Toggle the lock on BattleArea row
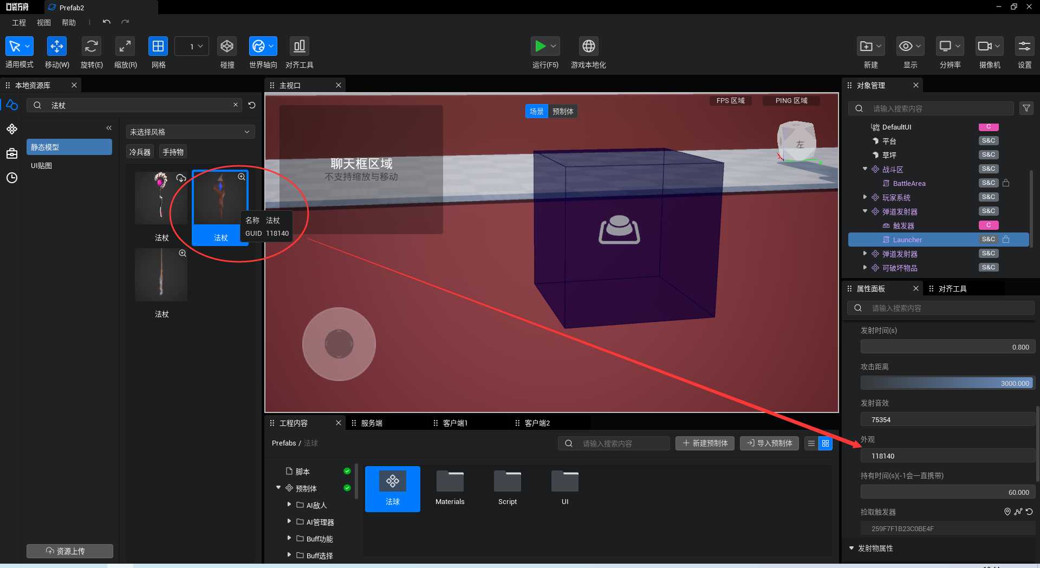Viewport: 1040px width, 568px height. tap(1006, 183)
